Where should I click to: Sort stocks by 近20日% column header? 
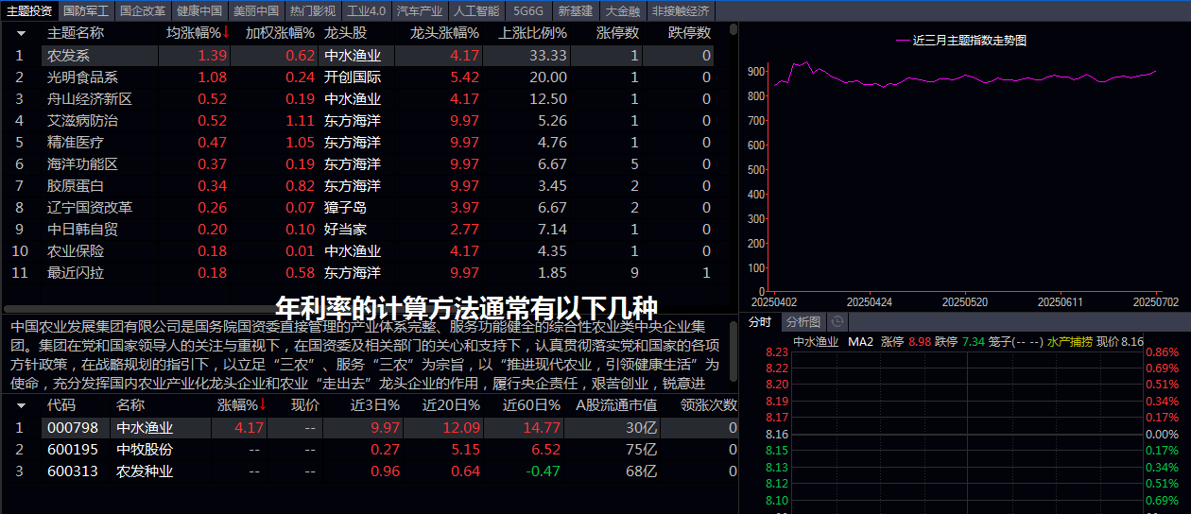click(451, 405)
